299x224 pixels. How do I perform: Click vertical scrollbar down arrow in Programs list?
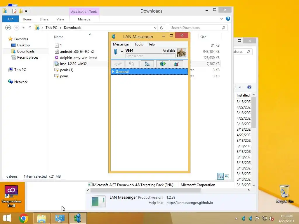(x=254, y=185)
